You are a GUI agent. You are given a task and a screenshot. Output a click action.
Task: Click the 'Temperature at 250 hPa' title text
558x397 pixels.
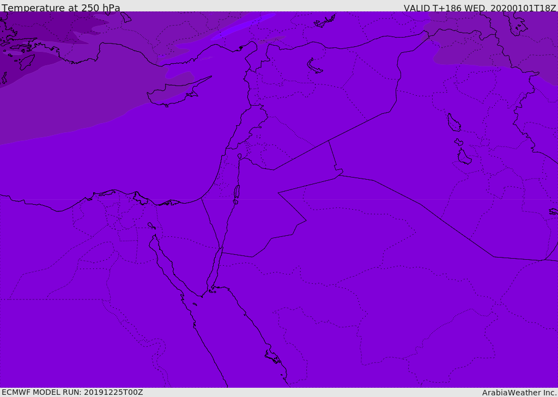tap(61, 8)
